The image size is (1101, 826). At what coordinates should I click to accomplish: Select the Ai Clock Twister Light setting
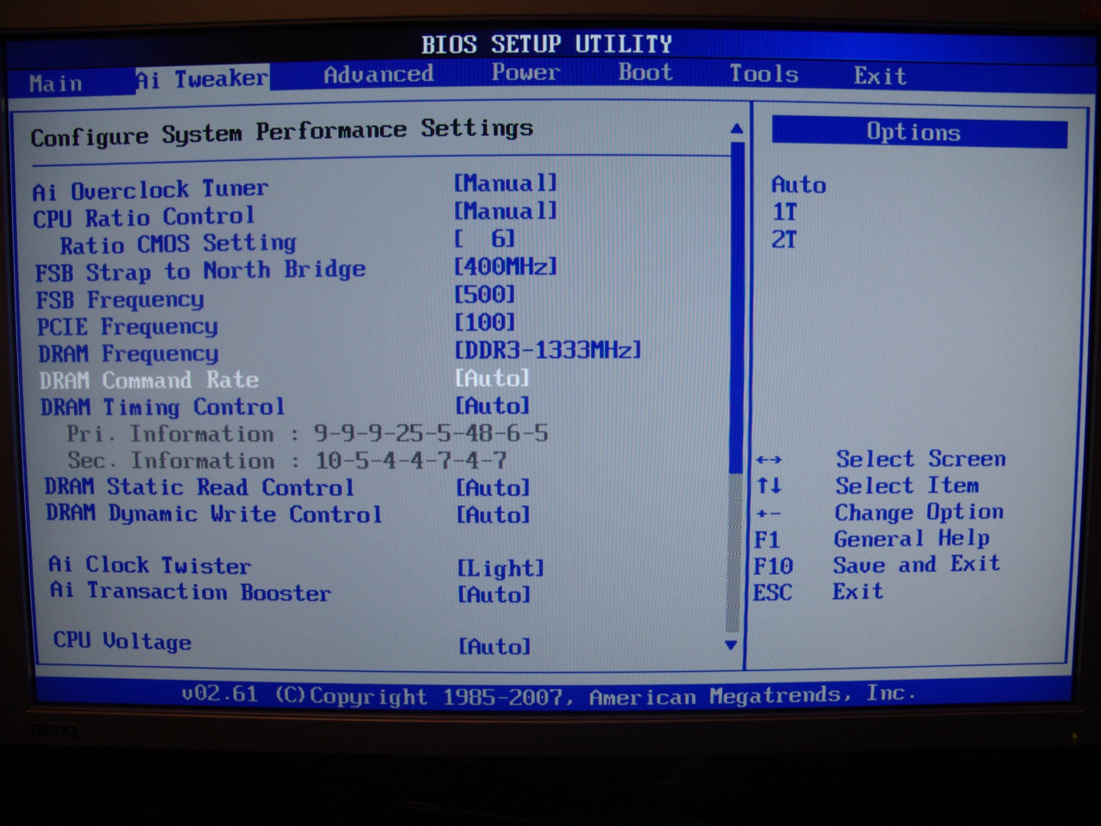point(501,568)
